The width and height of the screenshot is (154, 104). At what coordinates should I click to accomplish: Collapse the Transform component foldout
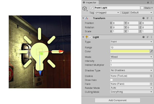click(83, 18)
